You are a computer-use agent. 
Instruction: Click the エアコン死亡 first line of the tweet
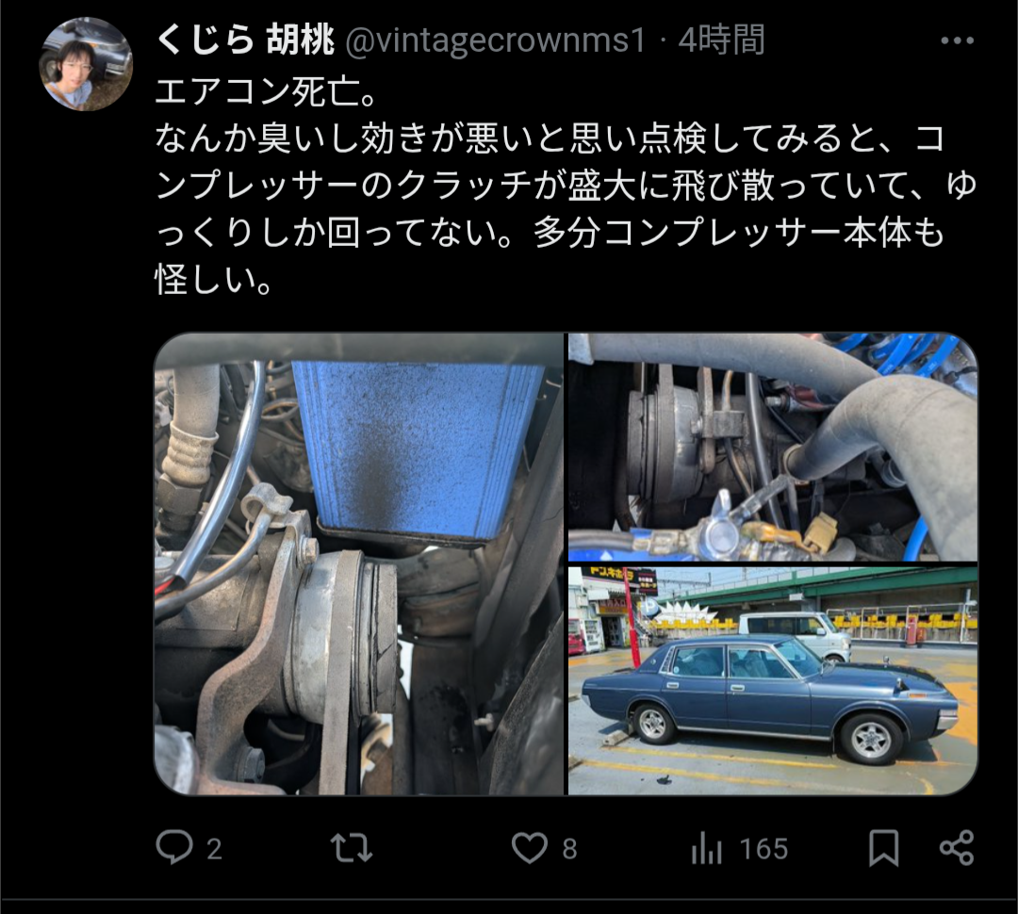[266, 91]
